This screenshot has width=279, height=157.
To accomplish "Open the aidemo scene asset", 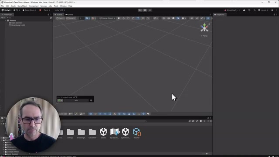I will coord(103,133).
